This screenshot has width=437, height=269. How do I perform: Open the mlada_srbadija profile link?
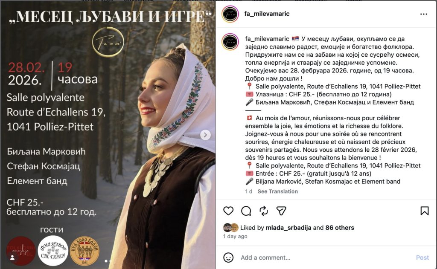pos(288,228)
